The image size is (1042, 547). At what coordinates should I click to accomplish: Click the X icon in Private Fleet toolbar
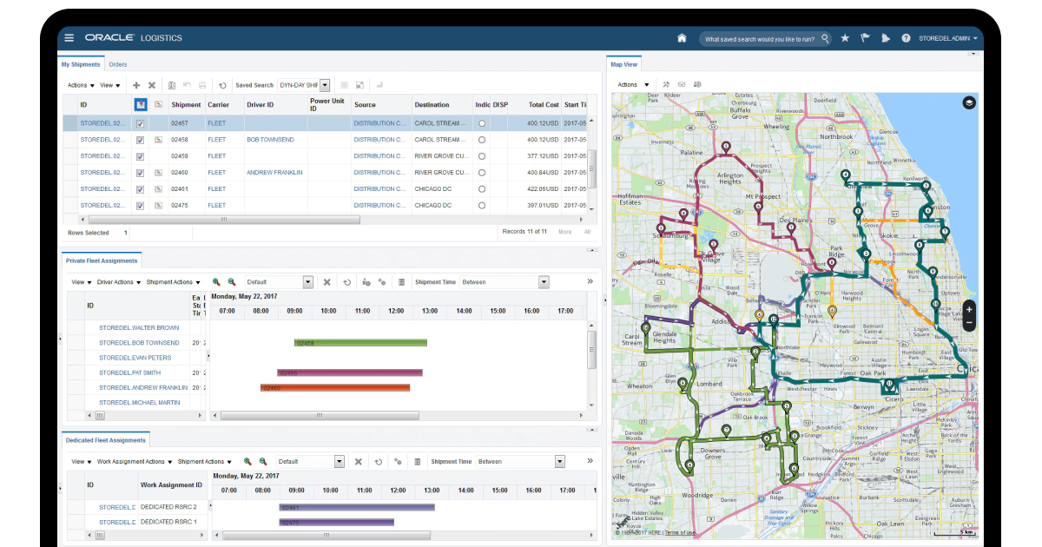coord(327,282)
